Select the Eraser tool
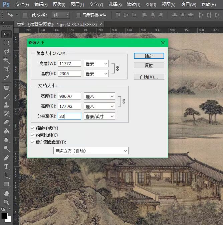This screenshot has width=223, height=225. 6,122
